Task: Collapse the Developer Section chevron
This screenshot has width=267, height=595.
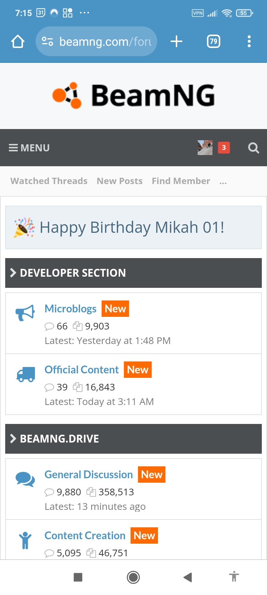Action: click(13, 273)
